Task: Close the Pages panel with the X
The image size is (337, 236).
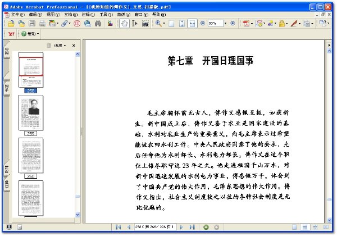Action: [x=74, y=46]
